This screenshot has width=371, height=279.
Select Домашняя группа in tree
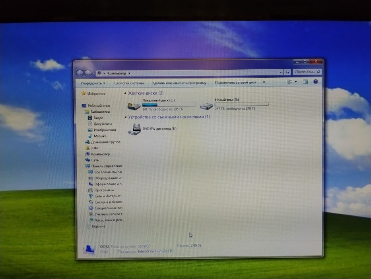105,142
